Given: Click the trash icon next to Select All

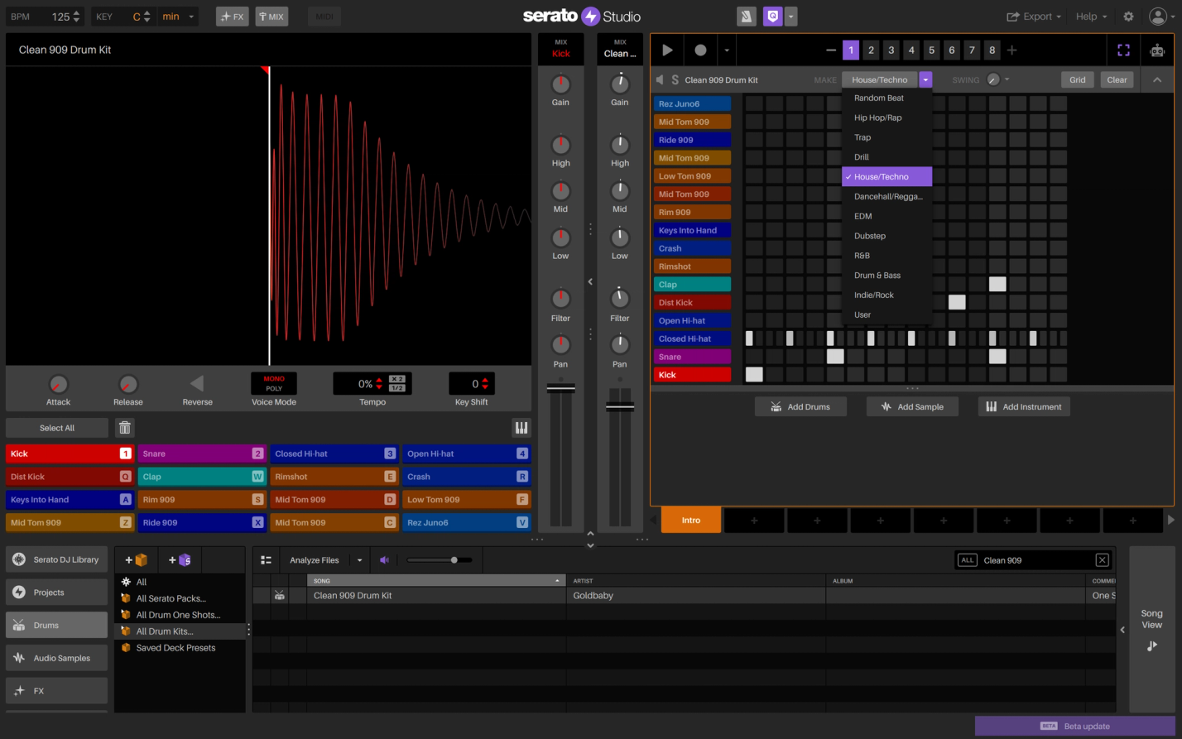Looking at the screenshot, I should click(126, 427).
